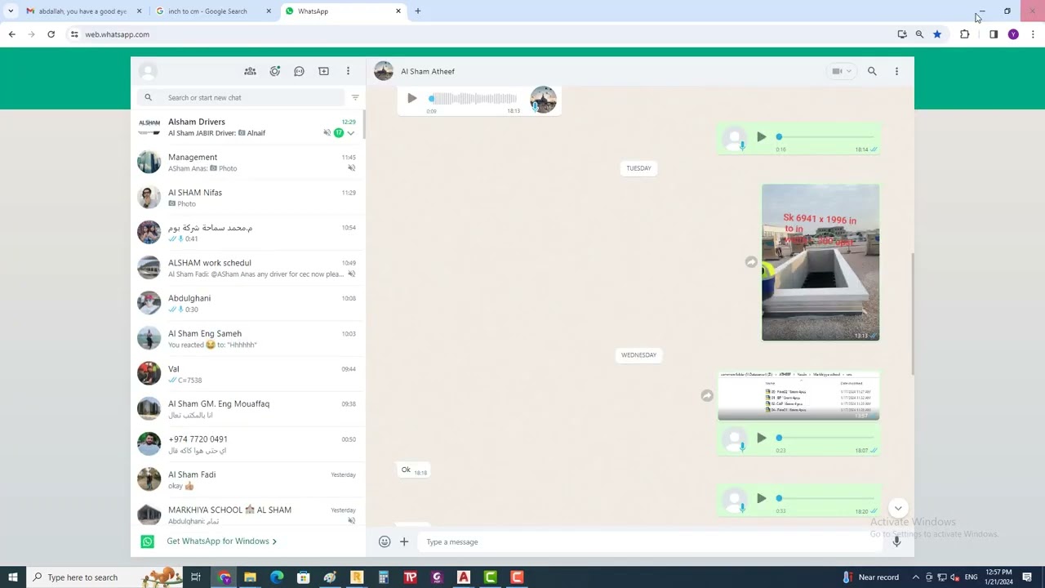Open the conversation menu (three dots)
The width and height of the screenshot is (1045, 588).
896,71
